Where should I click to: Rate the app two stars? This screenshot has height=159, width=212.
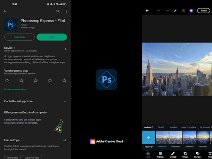click(x=21, y=81)
